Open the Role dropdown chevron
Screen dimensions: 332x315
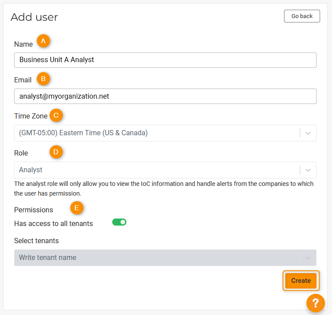click(x=308, y=170)
